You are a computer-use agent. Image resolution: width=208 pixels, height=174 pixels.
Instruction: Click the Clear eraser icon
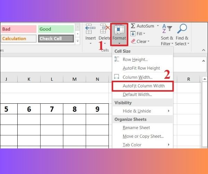coord(133,41)
